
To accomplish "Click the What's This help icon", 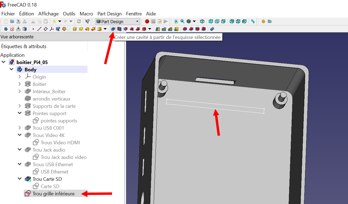I will (x=87, y=21).
